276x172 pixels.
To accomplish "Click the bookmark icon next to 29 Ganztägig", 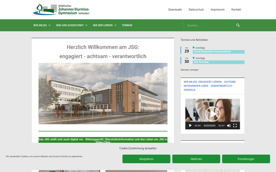I will coord(194,48).
